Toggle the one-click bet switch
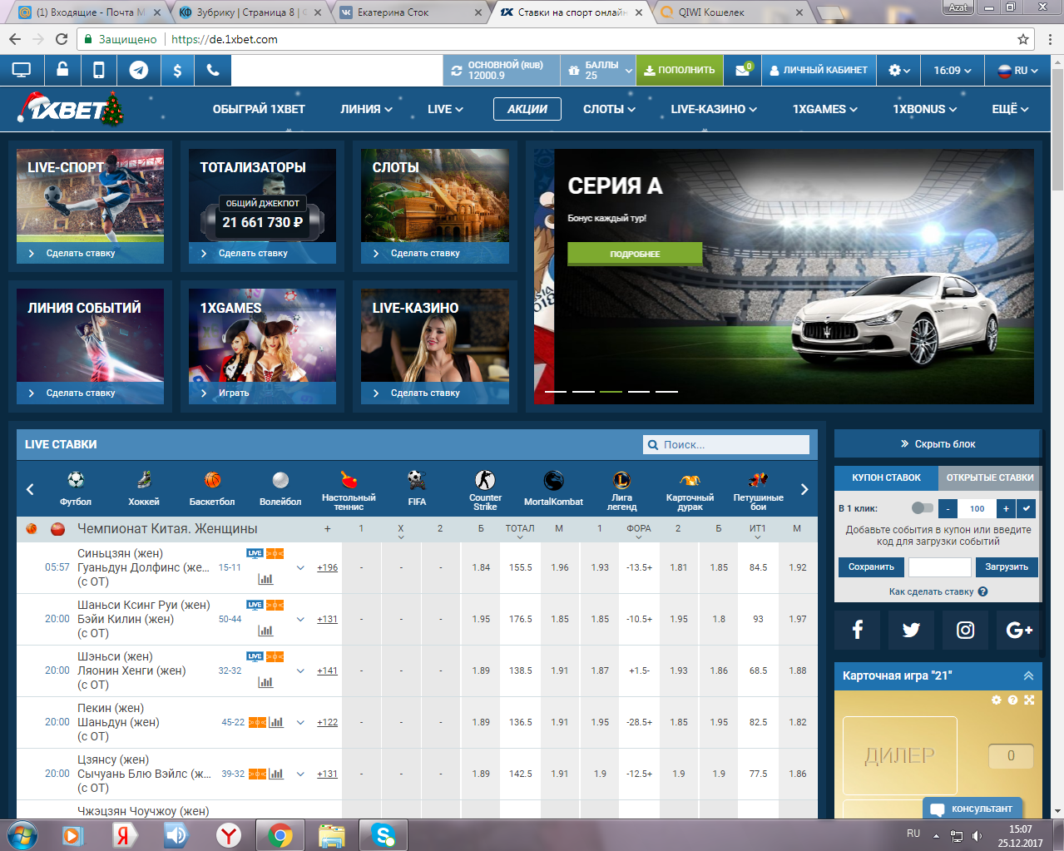 tap(922, 507)
